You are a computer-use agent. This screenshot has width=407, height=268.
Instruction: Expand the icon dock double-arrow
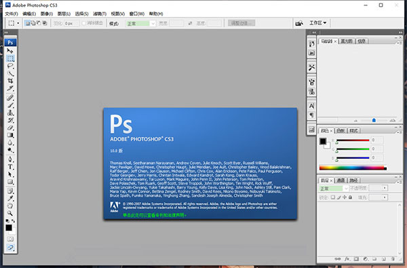[x=314, y=33]
